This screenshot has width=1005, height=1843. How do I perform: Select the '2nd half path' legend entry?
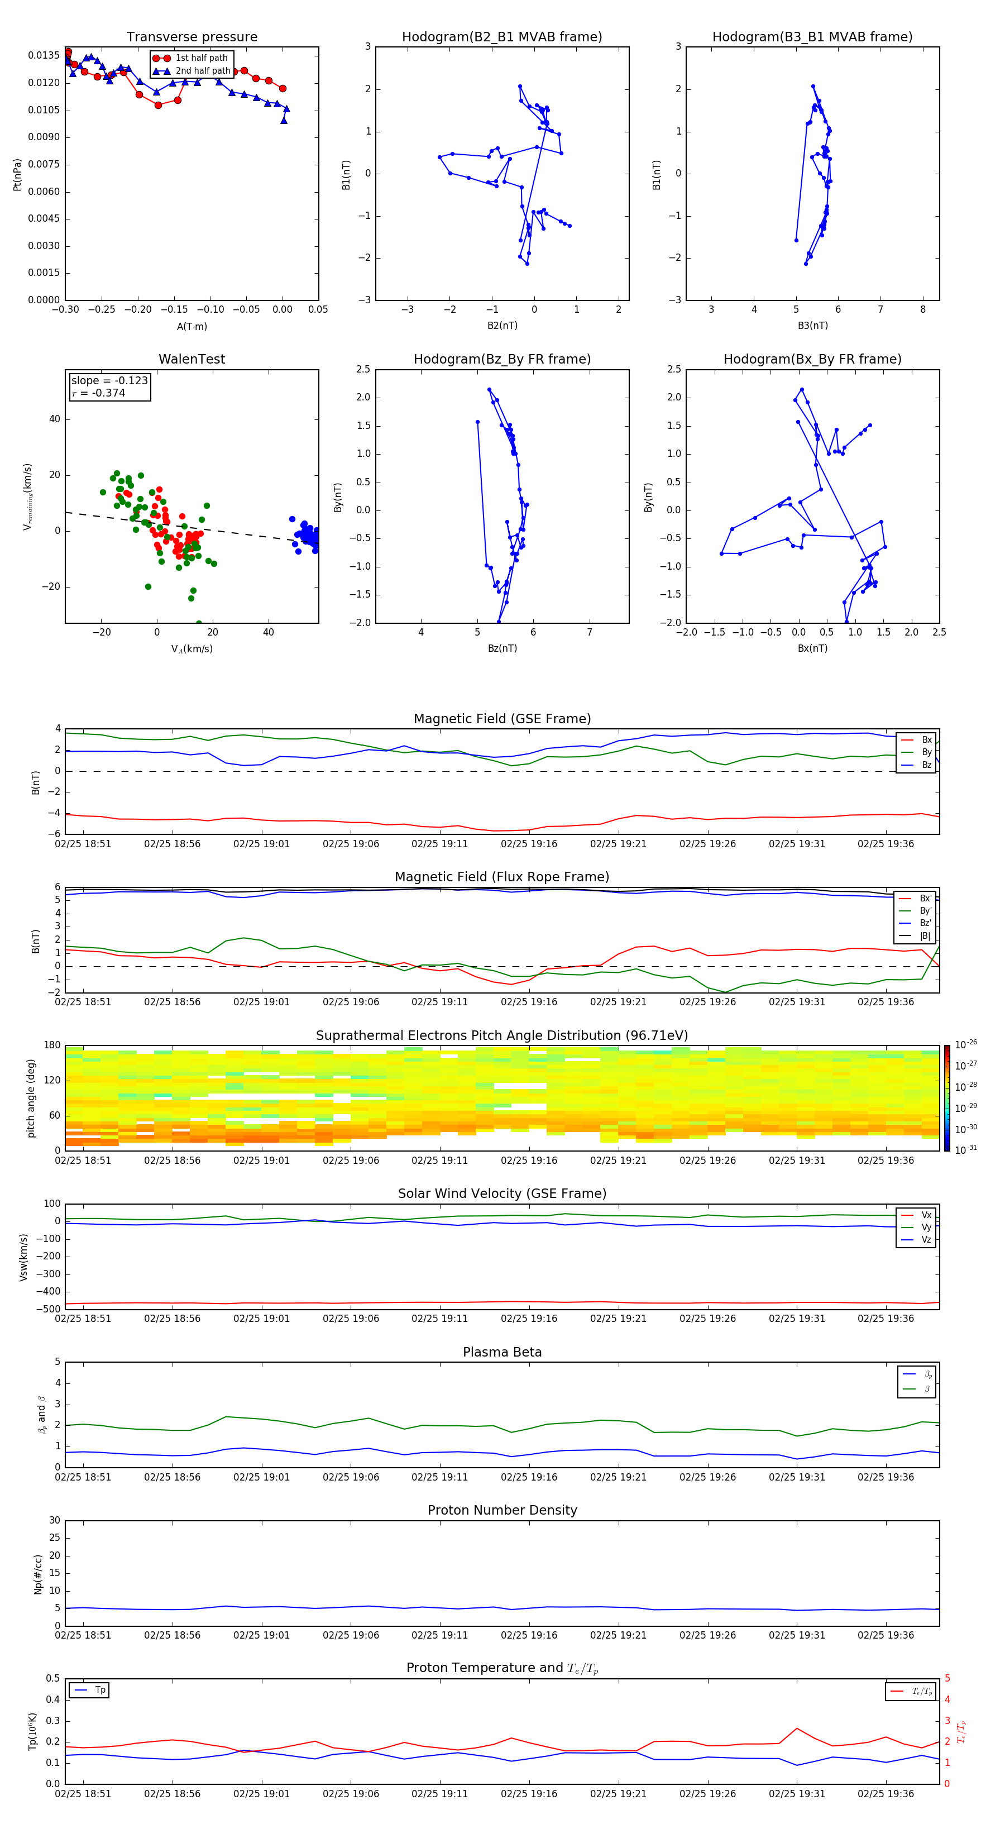(191, 71)
